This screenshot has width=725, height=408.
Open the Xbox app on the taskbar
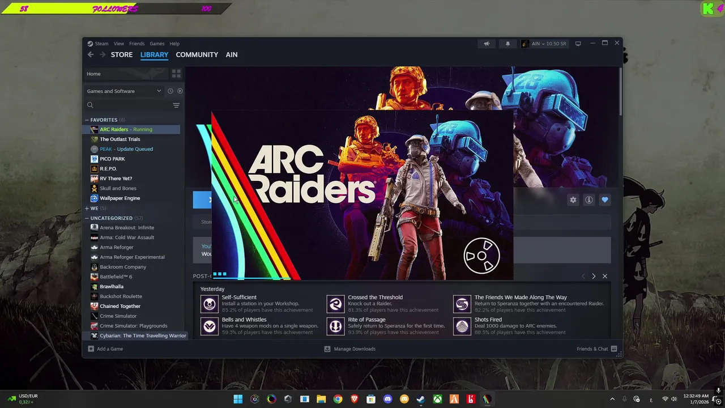coord(437,399)
